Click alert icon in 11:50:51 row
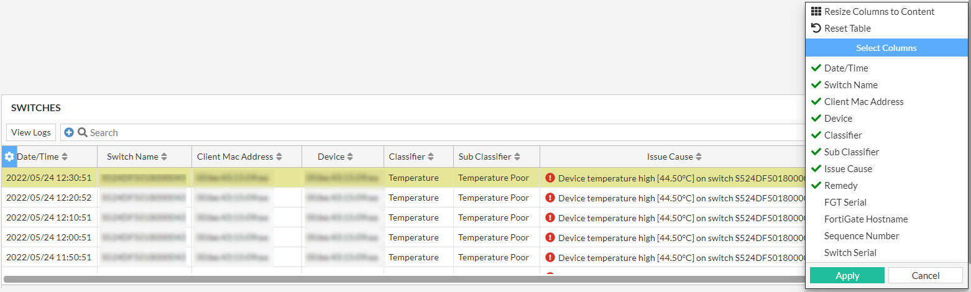971x292 pixels. point(550,257)
